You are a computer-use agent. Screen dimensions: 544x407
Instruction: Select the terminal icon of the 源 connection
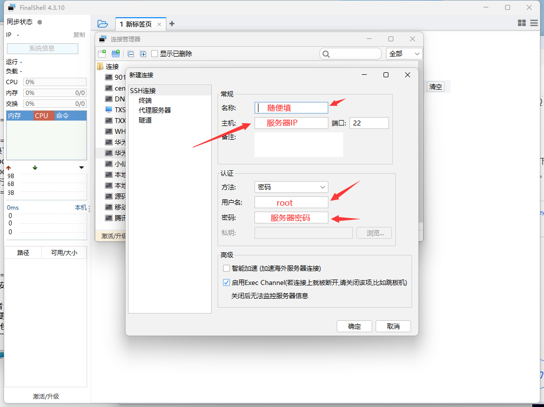coord(109,196)
